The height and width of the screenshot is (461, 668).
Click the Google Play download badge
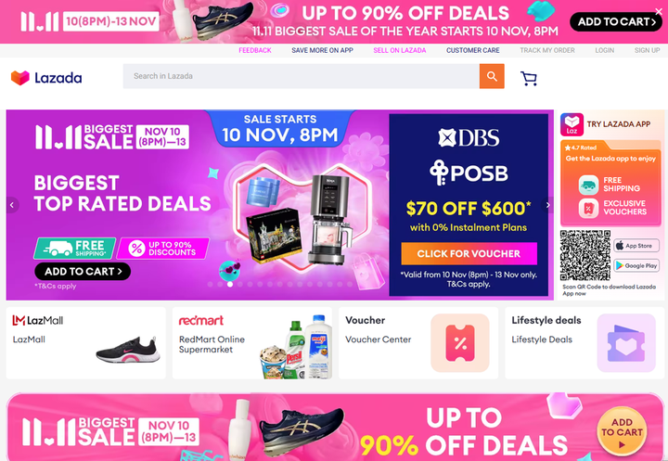[x=636, y=265]
